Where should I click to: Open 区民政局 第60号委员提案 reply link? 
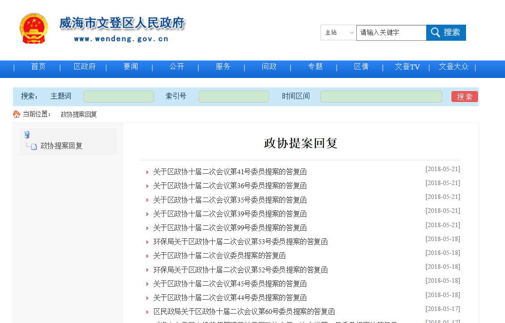point(244,312)
